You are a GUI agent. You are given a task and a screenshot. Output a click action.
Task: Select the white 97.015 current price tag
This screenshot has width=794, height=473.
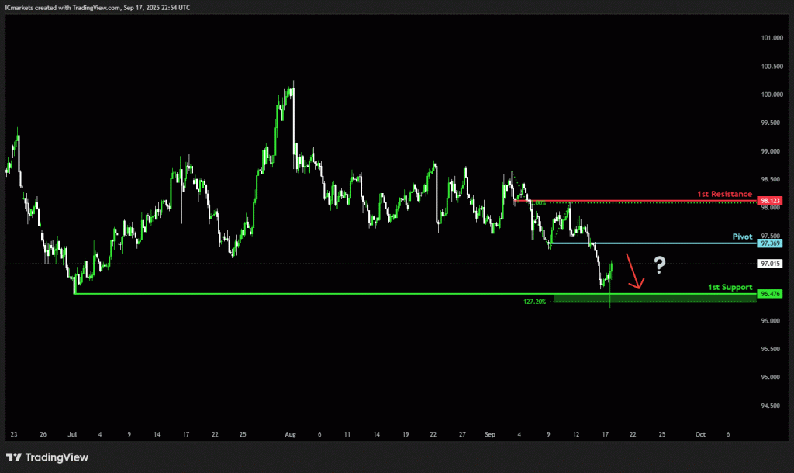770,264
